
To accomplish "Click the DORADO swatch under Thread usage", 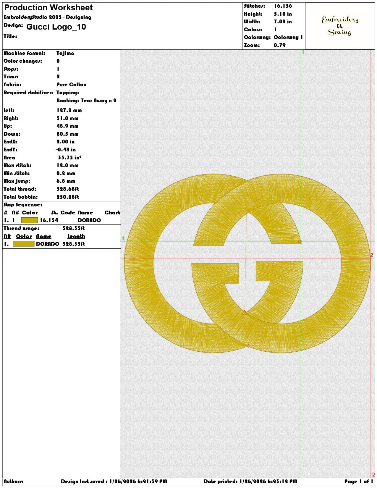I will coord(24,244).
